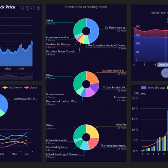This screenshot has height=168, width=168.
Task: Toggle the 1min CPU avg legend item
Action: coord(153,88)
